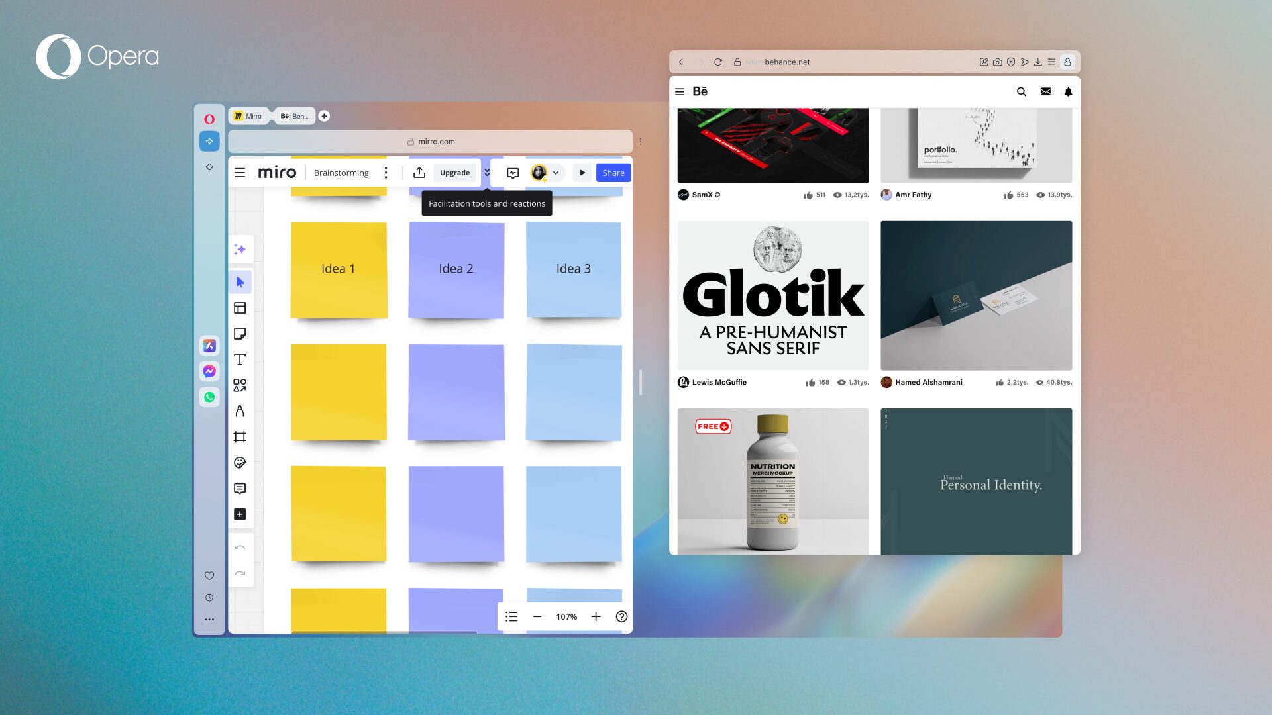The width and height of the screenshot is (1272, 715).
Task: Open WhatsApp from the Opera sidebar
Action: (209, 397)
